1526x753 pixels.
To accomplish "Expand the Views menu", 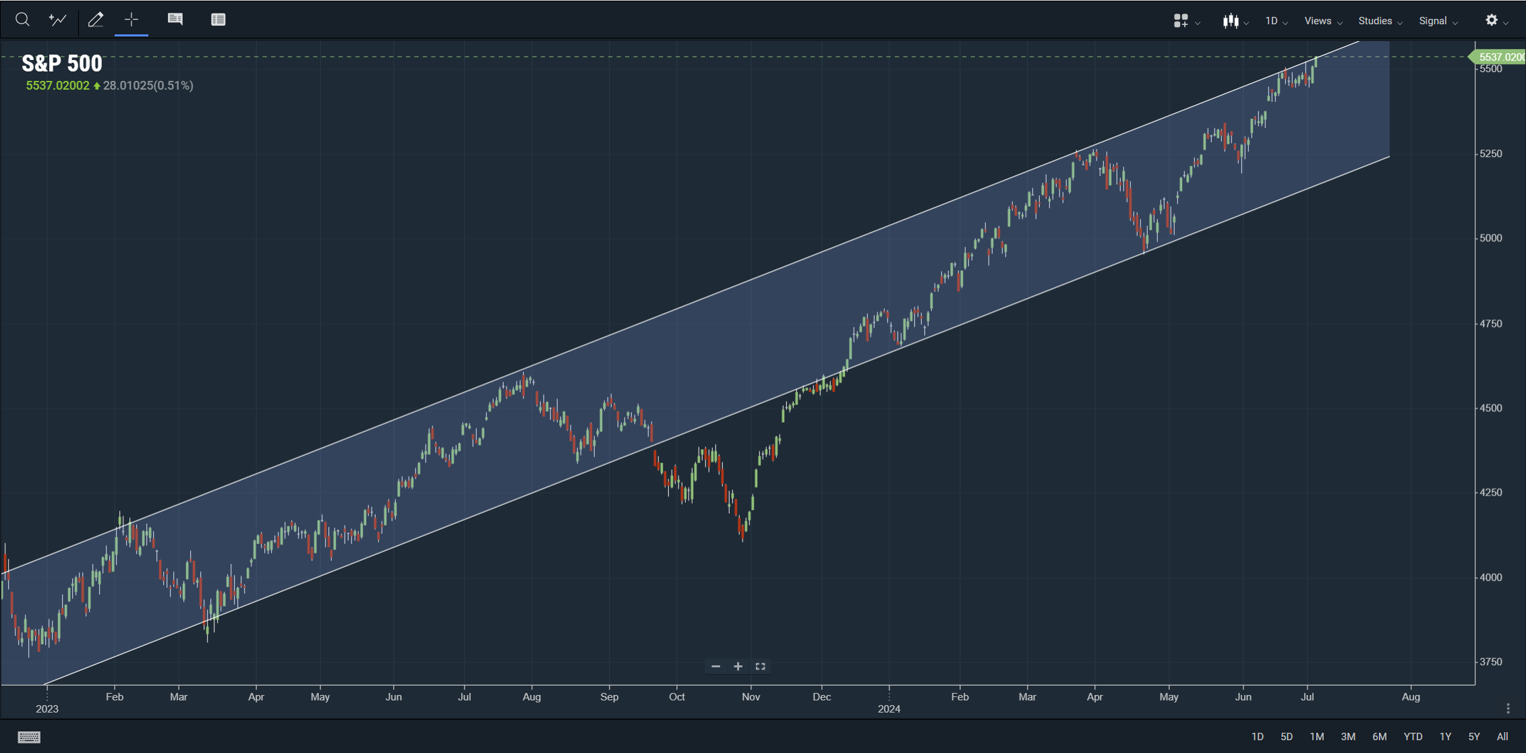I will pyautogui.click(x=1323, y=21).
